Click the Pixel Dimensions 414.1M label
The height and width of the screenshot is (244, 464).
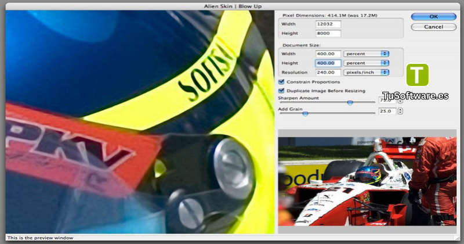(329, 15)
